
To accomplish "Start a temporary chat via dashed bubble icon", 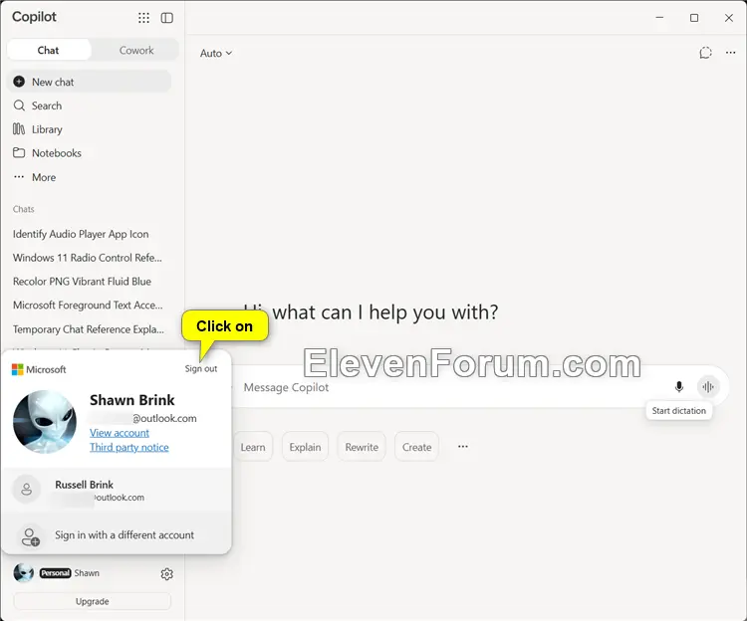I will click(705, 53).
